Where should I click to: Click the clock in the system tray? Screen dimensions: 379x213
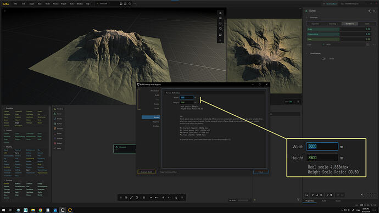pos(366,210)
